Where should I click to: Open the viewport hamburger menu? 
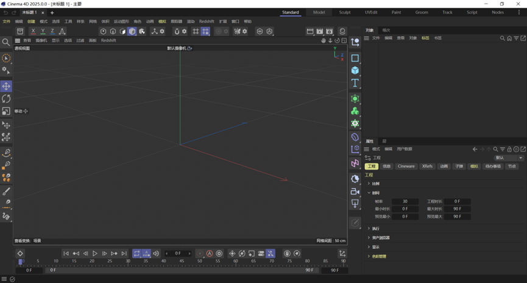[x=18, y=40]
